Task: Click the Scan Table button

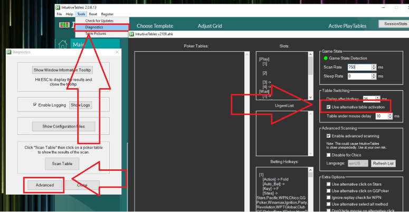Action: [x=62, y=163]
